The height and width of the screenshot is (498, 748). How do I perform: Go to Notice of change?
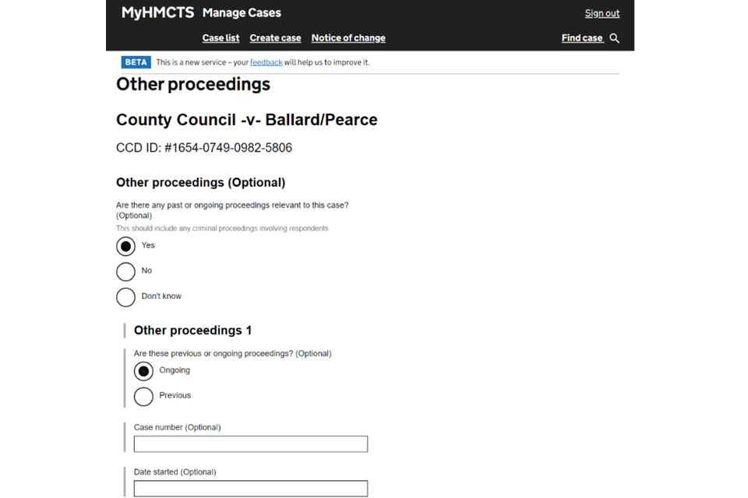tap(348, 38)
